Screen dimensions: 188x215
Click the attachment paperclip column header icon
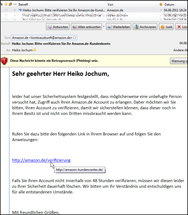click(x=10, y=4)
